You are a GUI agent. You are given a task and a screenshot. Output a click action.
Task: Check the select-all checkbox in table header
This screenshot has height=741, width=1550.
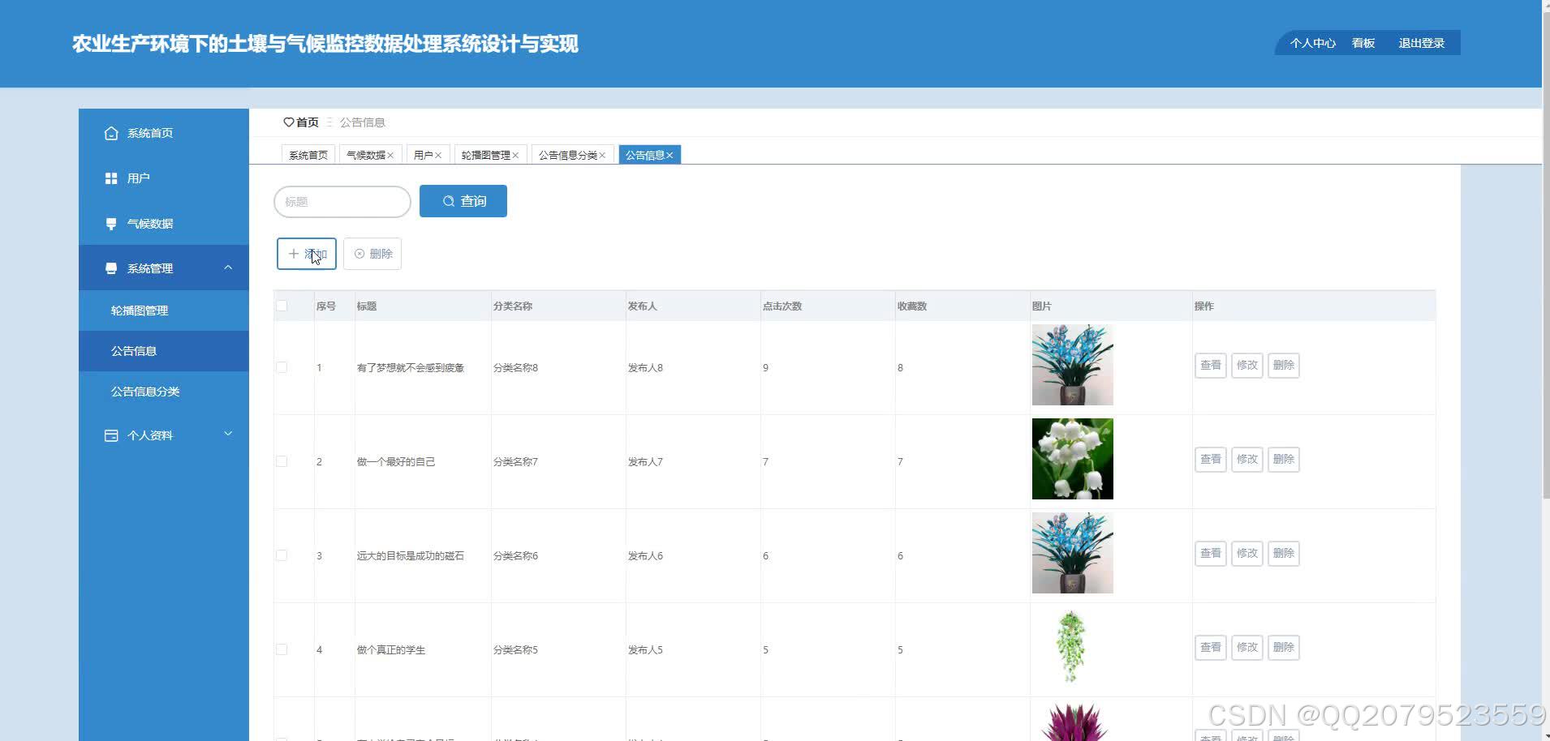[282, 306]
